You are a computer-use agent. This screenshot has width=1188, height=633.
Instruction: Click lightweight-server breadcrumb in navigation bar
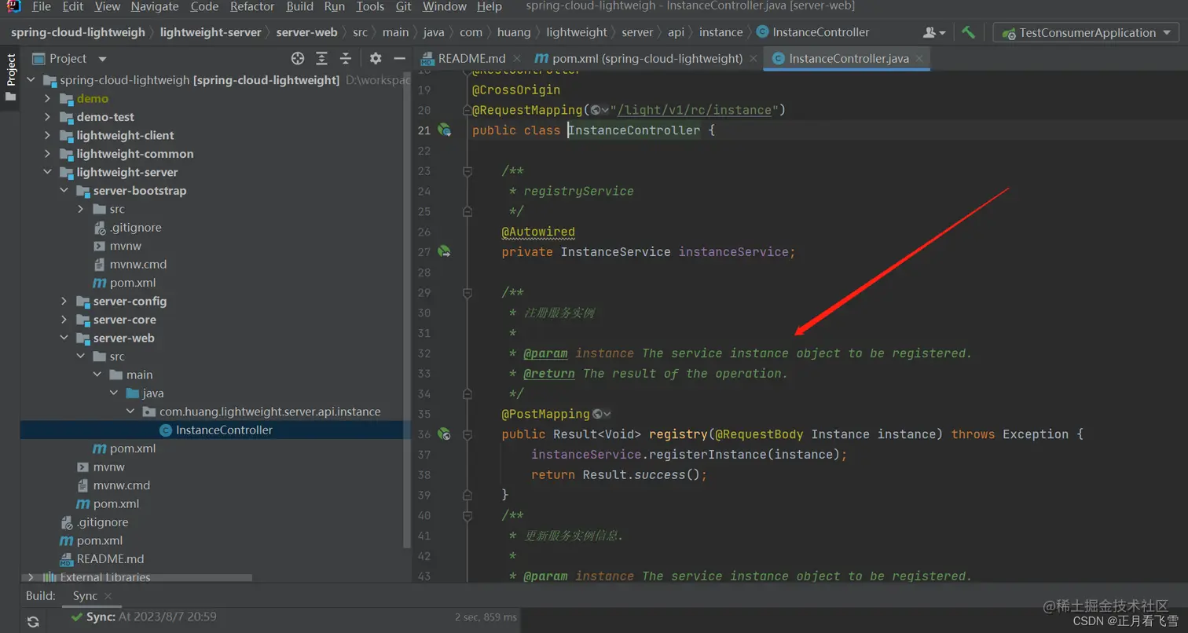(211, 32)
